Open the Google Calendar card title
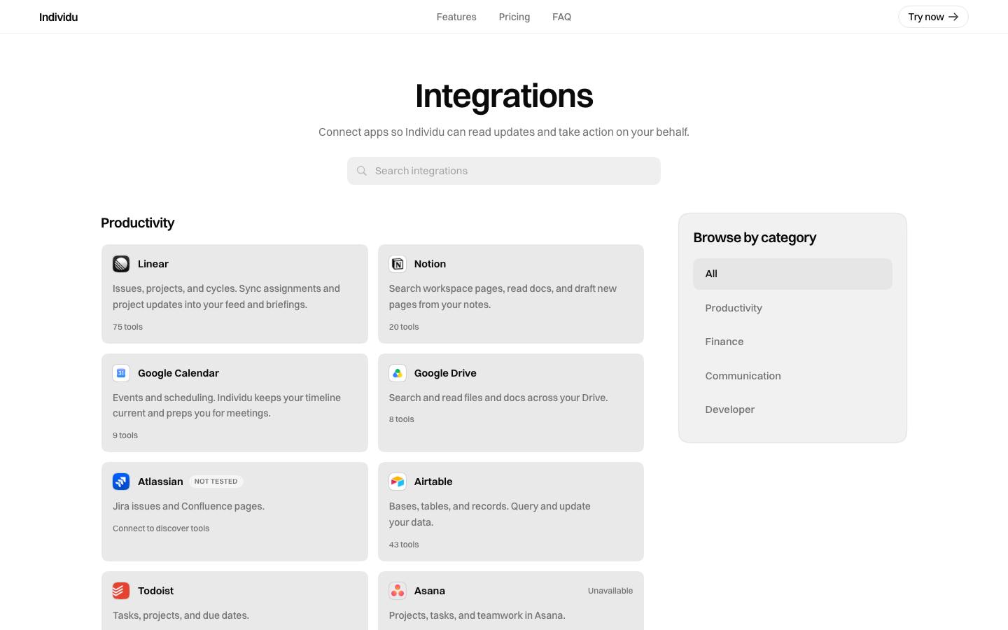This screenshot has width=1008, height=630. [178, 373]
